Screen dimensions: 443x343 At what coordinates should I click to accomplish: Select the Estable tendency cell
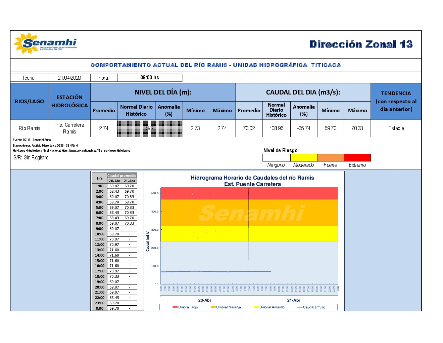(396, 128)
